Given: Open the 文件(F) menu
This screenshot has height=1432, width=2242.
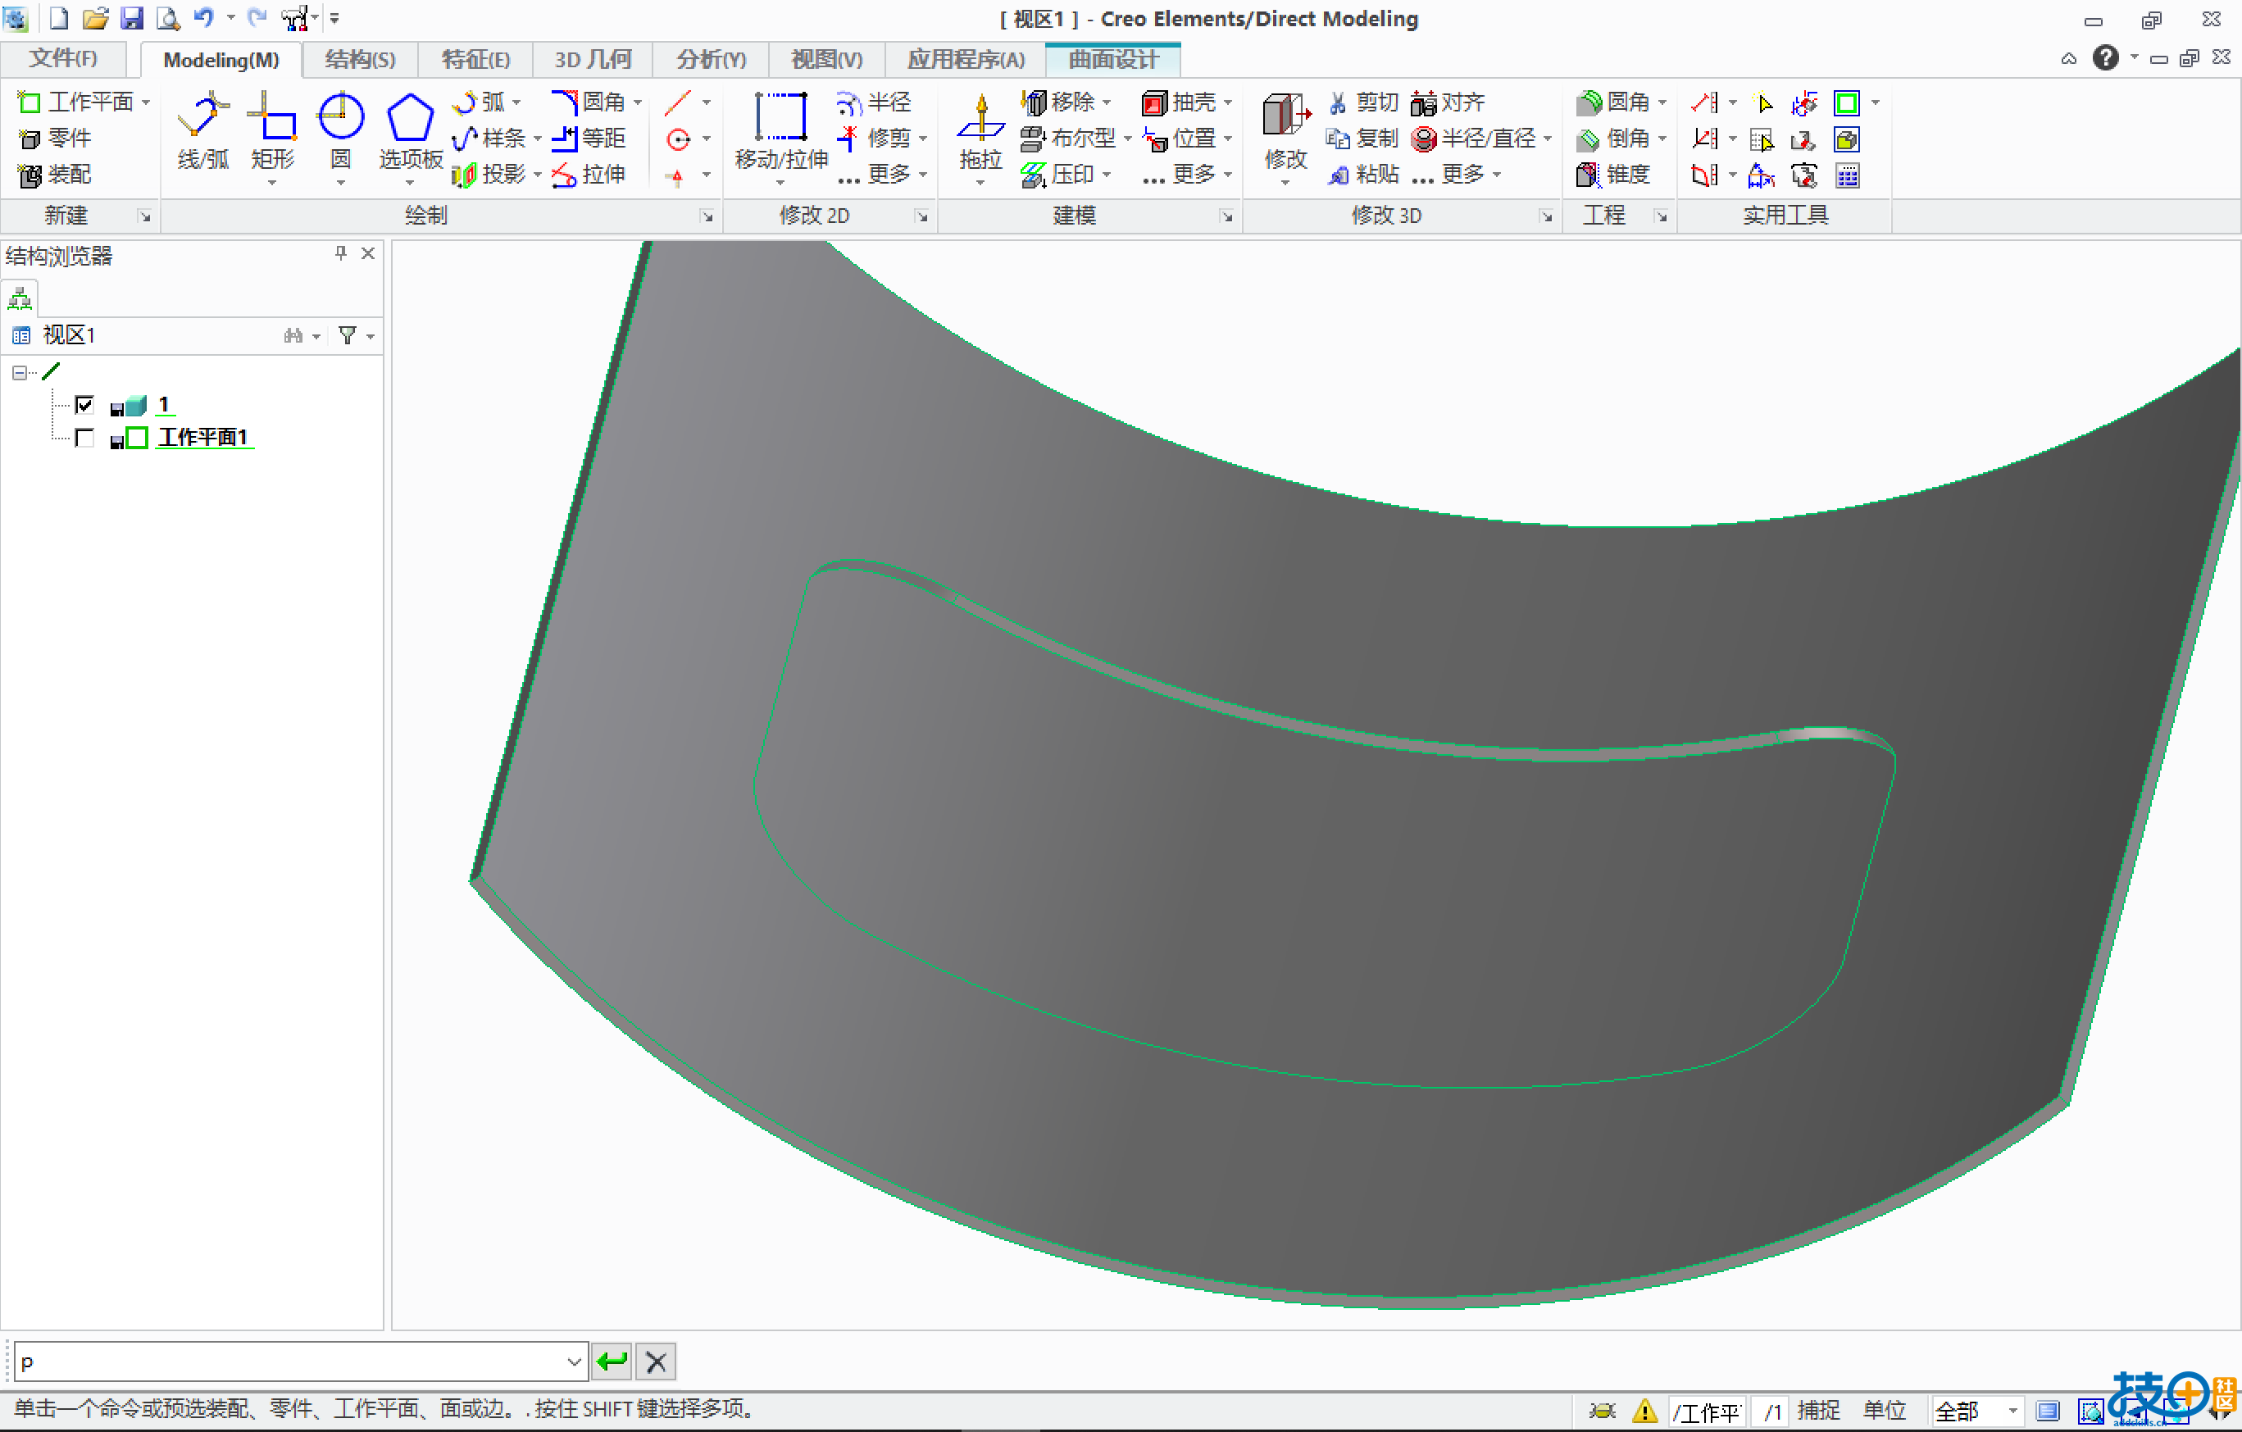Looking at the screenshot, I should click(x=62, y=59).
